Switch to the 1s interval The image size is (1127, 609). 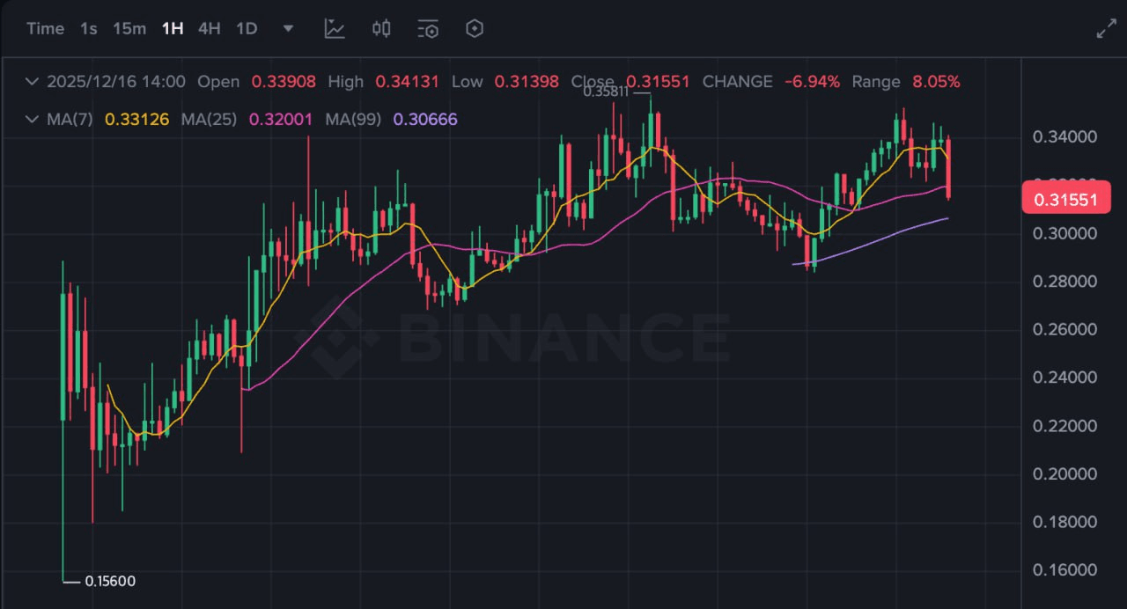89,28
